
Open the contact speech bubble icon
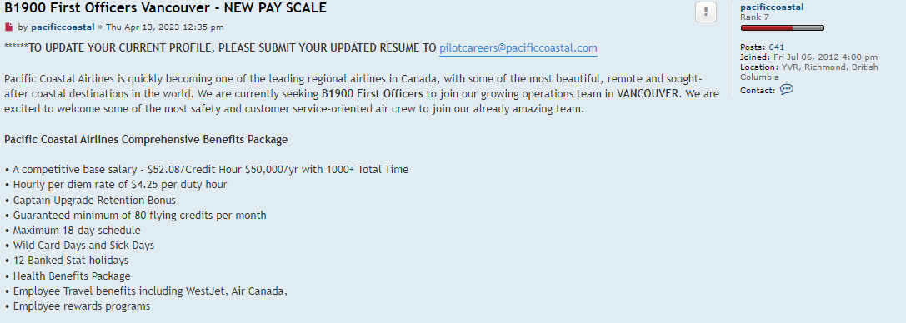coord(786,89)
